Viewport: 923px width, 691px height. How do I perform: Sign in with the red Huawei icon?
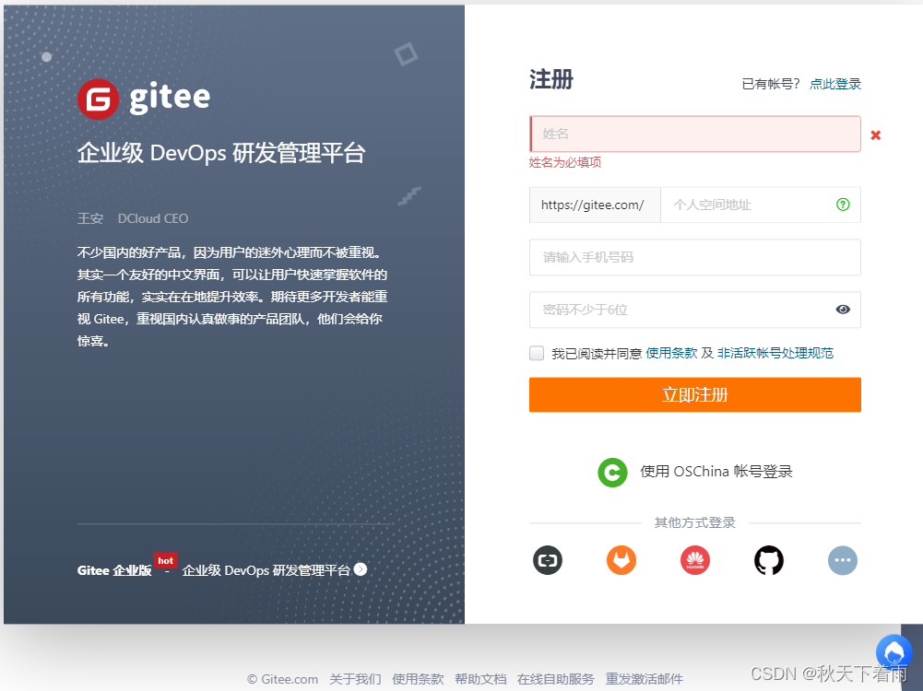pos(694,560)
